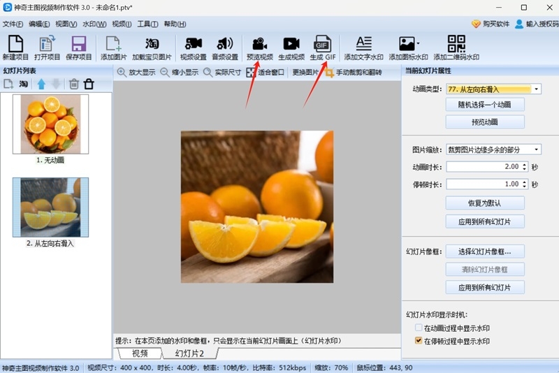The image size is (559, 373).
Task: Click the 淘 icon in slide list toolbar
Action: (x=24, y=84)
